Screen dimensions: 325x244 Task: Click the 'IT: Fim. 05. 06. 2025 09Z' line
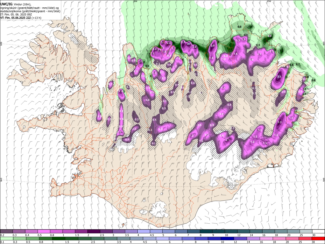point(16,14)
